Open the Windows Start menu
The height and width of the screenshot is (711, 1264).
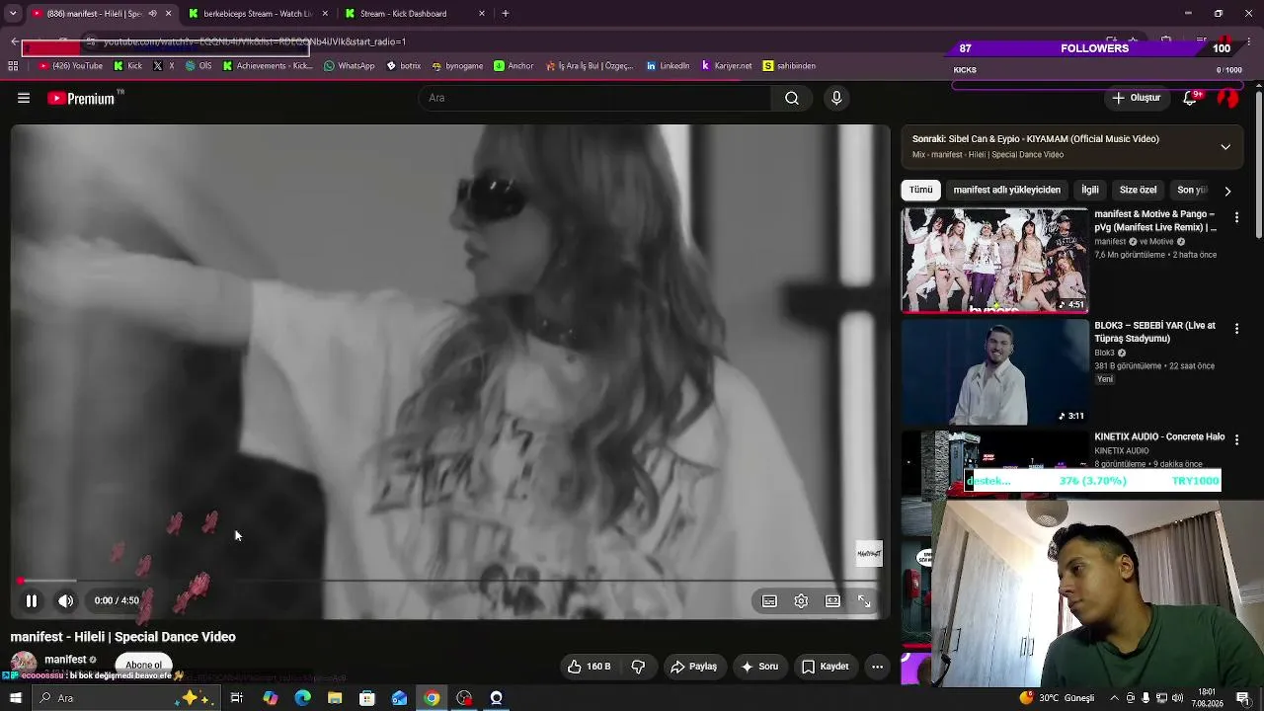tap(15, 698)
